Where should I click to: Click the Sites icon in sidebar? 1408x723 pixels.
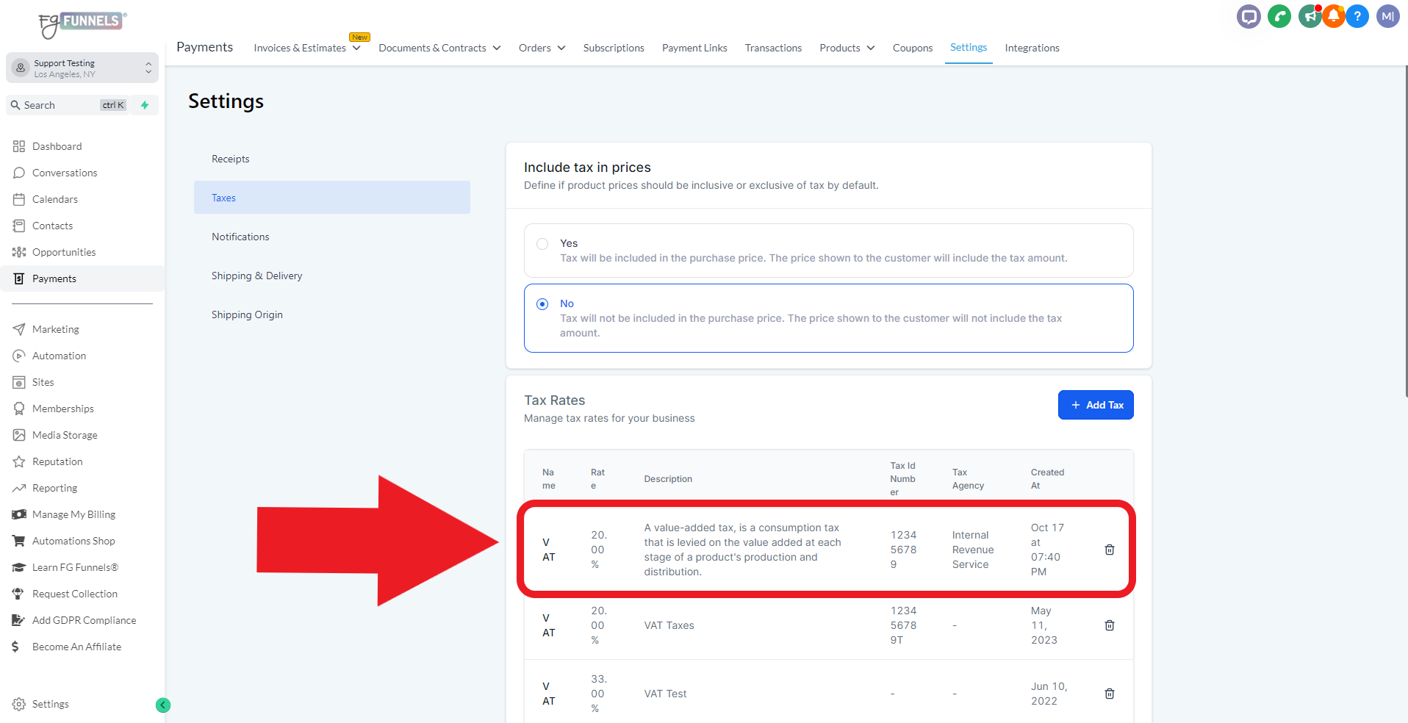[19, 382]
